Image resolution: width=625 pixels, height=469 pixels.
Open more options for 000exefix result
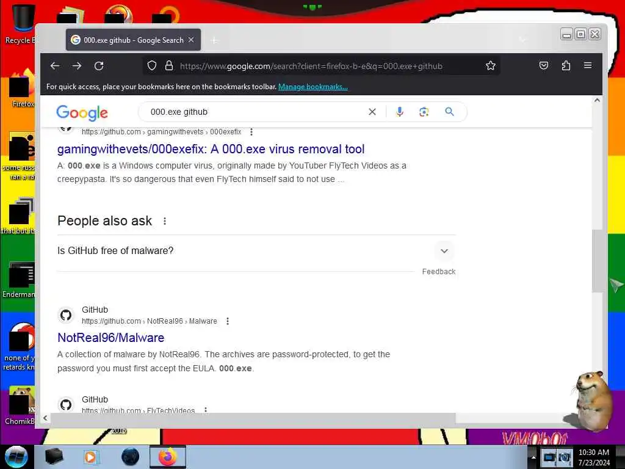(x=251, y=132)
